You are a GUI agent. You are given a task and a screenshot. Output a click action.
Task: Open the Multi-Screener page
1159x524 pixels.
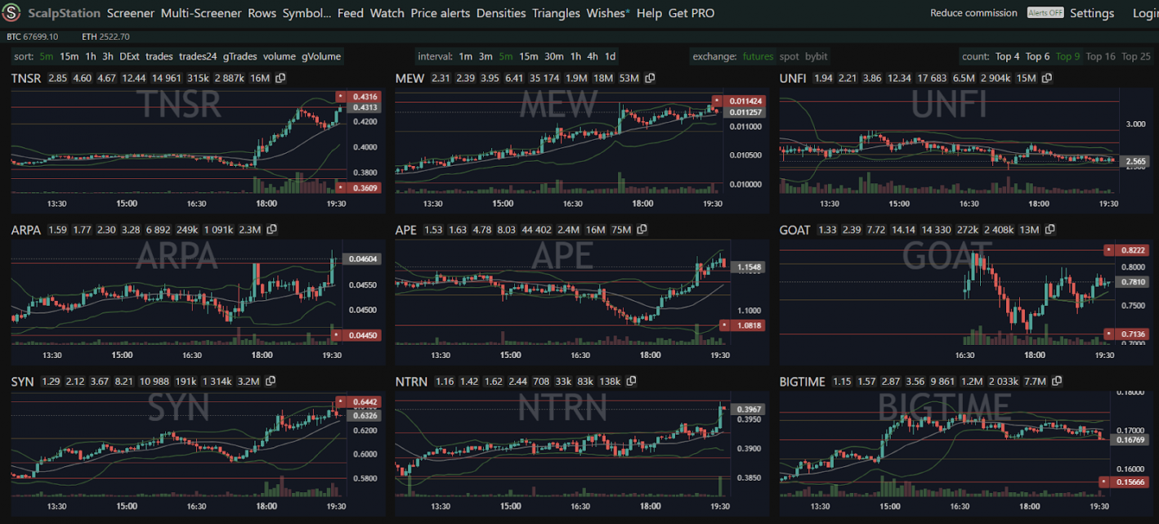(x=201, y=13)
